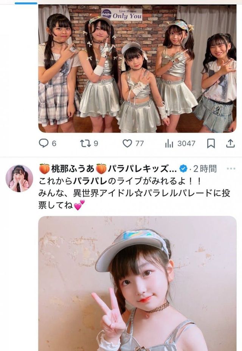Viewport: 242px width, 351px height.
Task: Select the blue-underlined tab at top
Action: [x=26, y=3]
